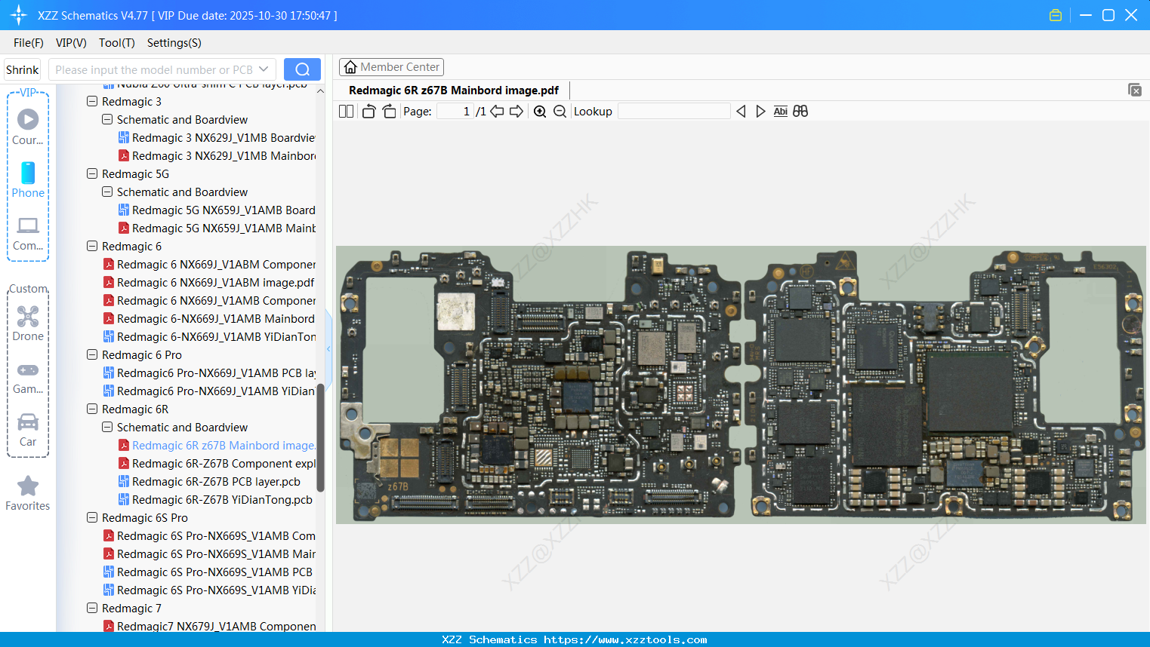
Task: Click the Shrink button
Action: click(22, 69)
